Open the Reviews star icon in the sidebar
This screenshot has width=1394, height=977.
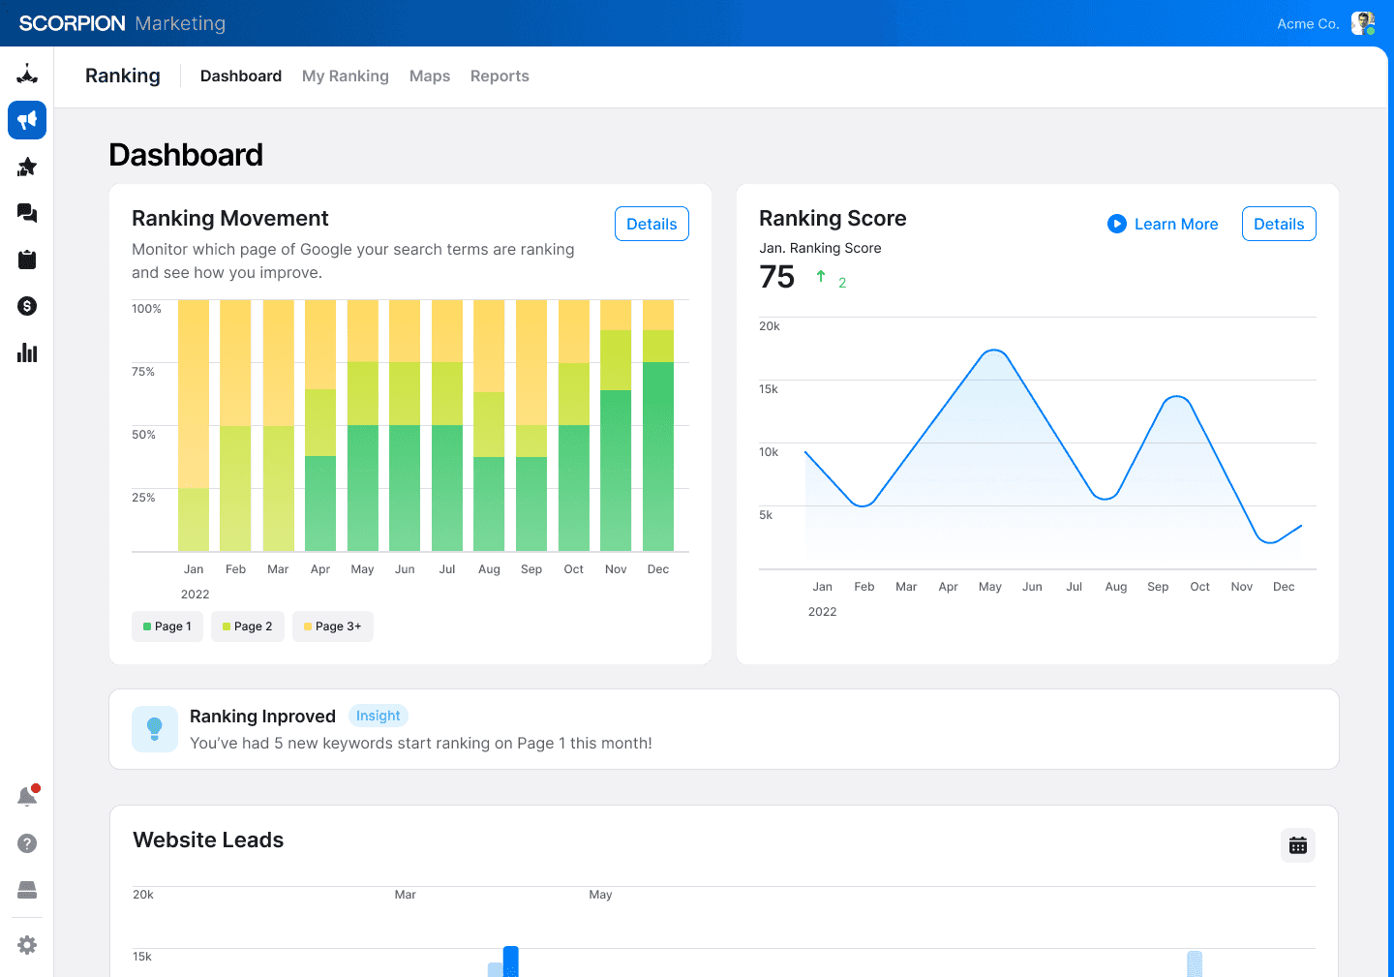[26, 167]
